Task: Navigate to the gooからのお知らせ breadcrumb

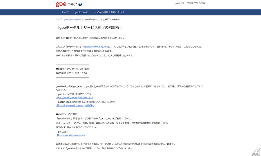Action: pos(72,20)
